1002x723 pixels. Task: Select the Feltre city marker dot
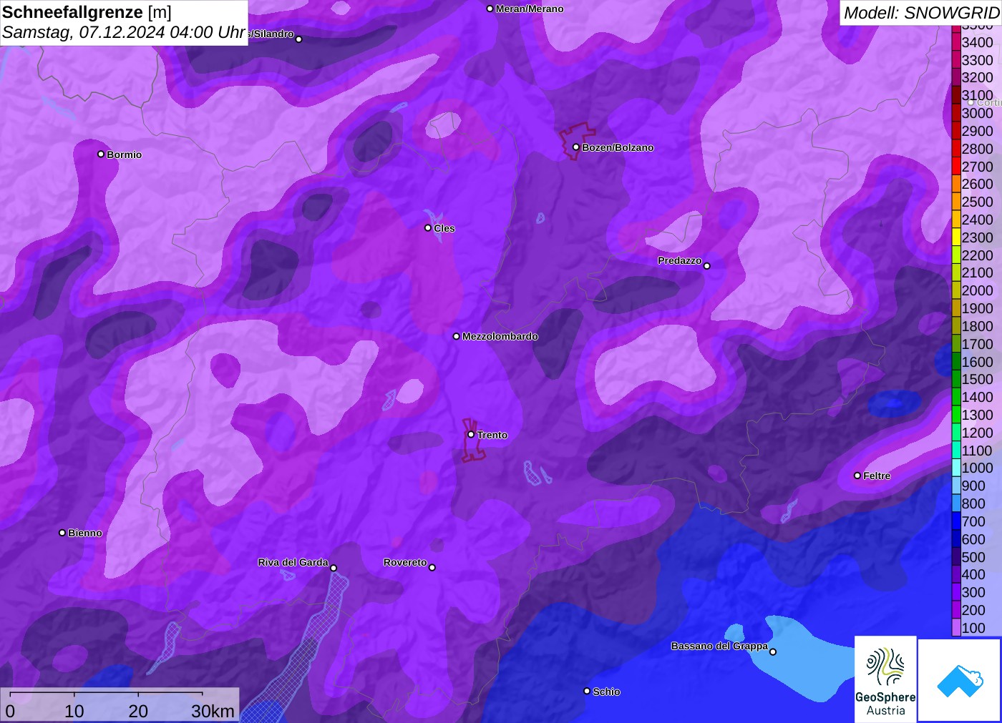[857, 476]
